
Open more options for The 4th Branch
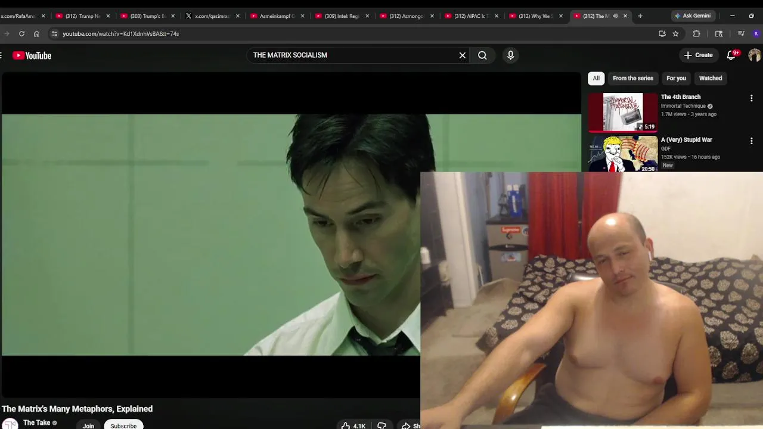(x=751, y=98)
